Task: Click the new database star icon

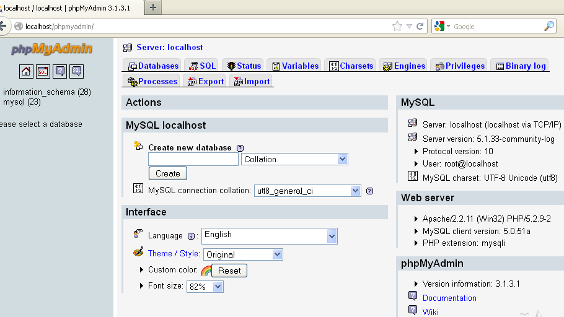Action: click(x=138, y=145)
